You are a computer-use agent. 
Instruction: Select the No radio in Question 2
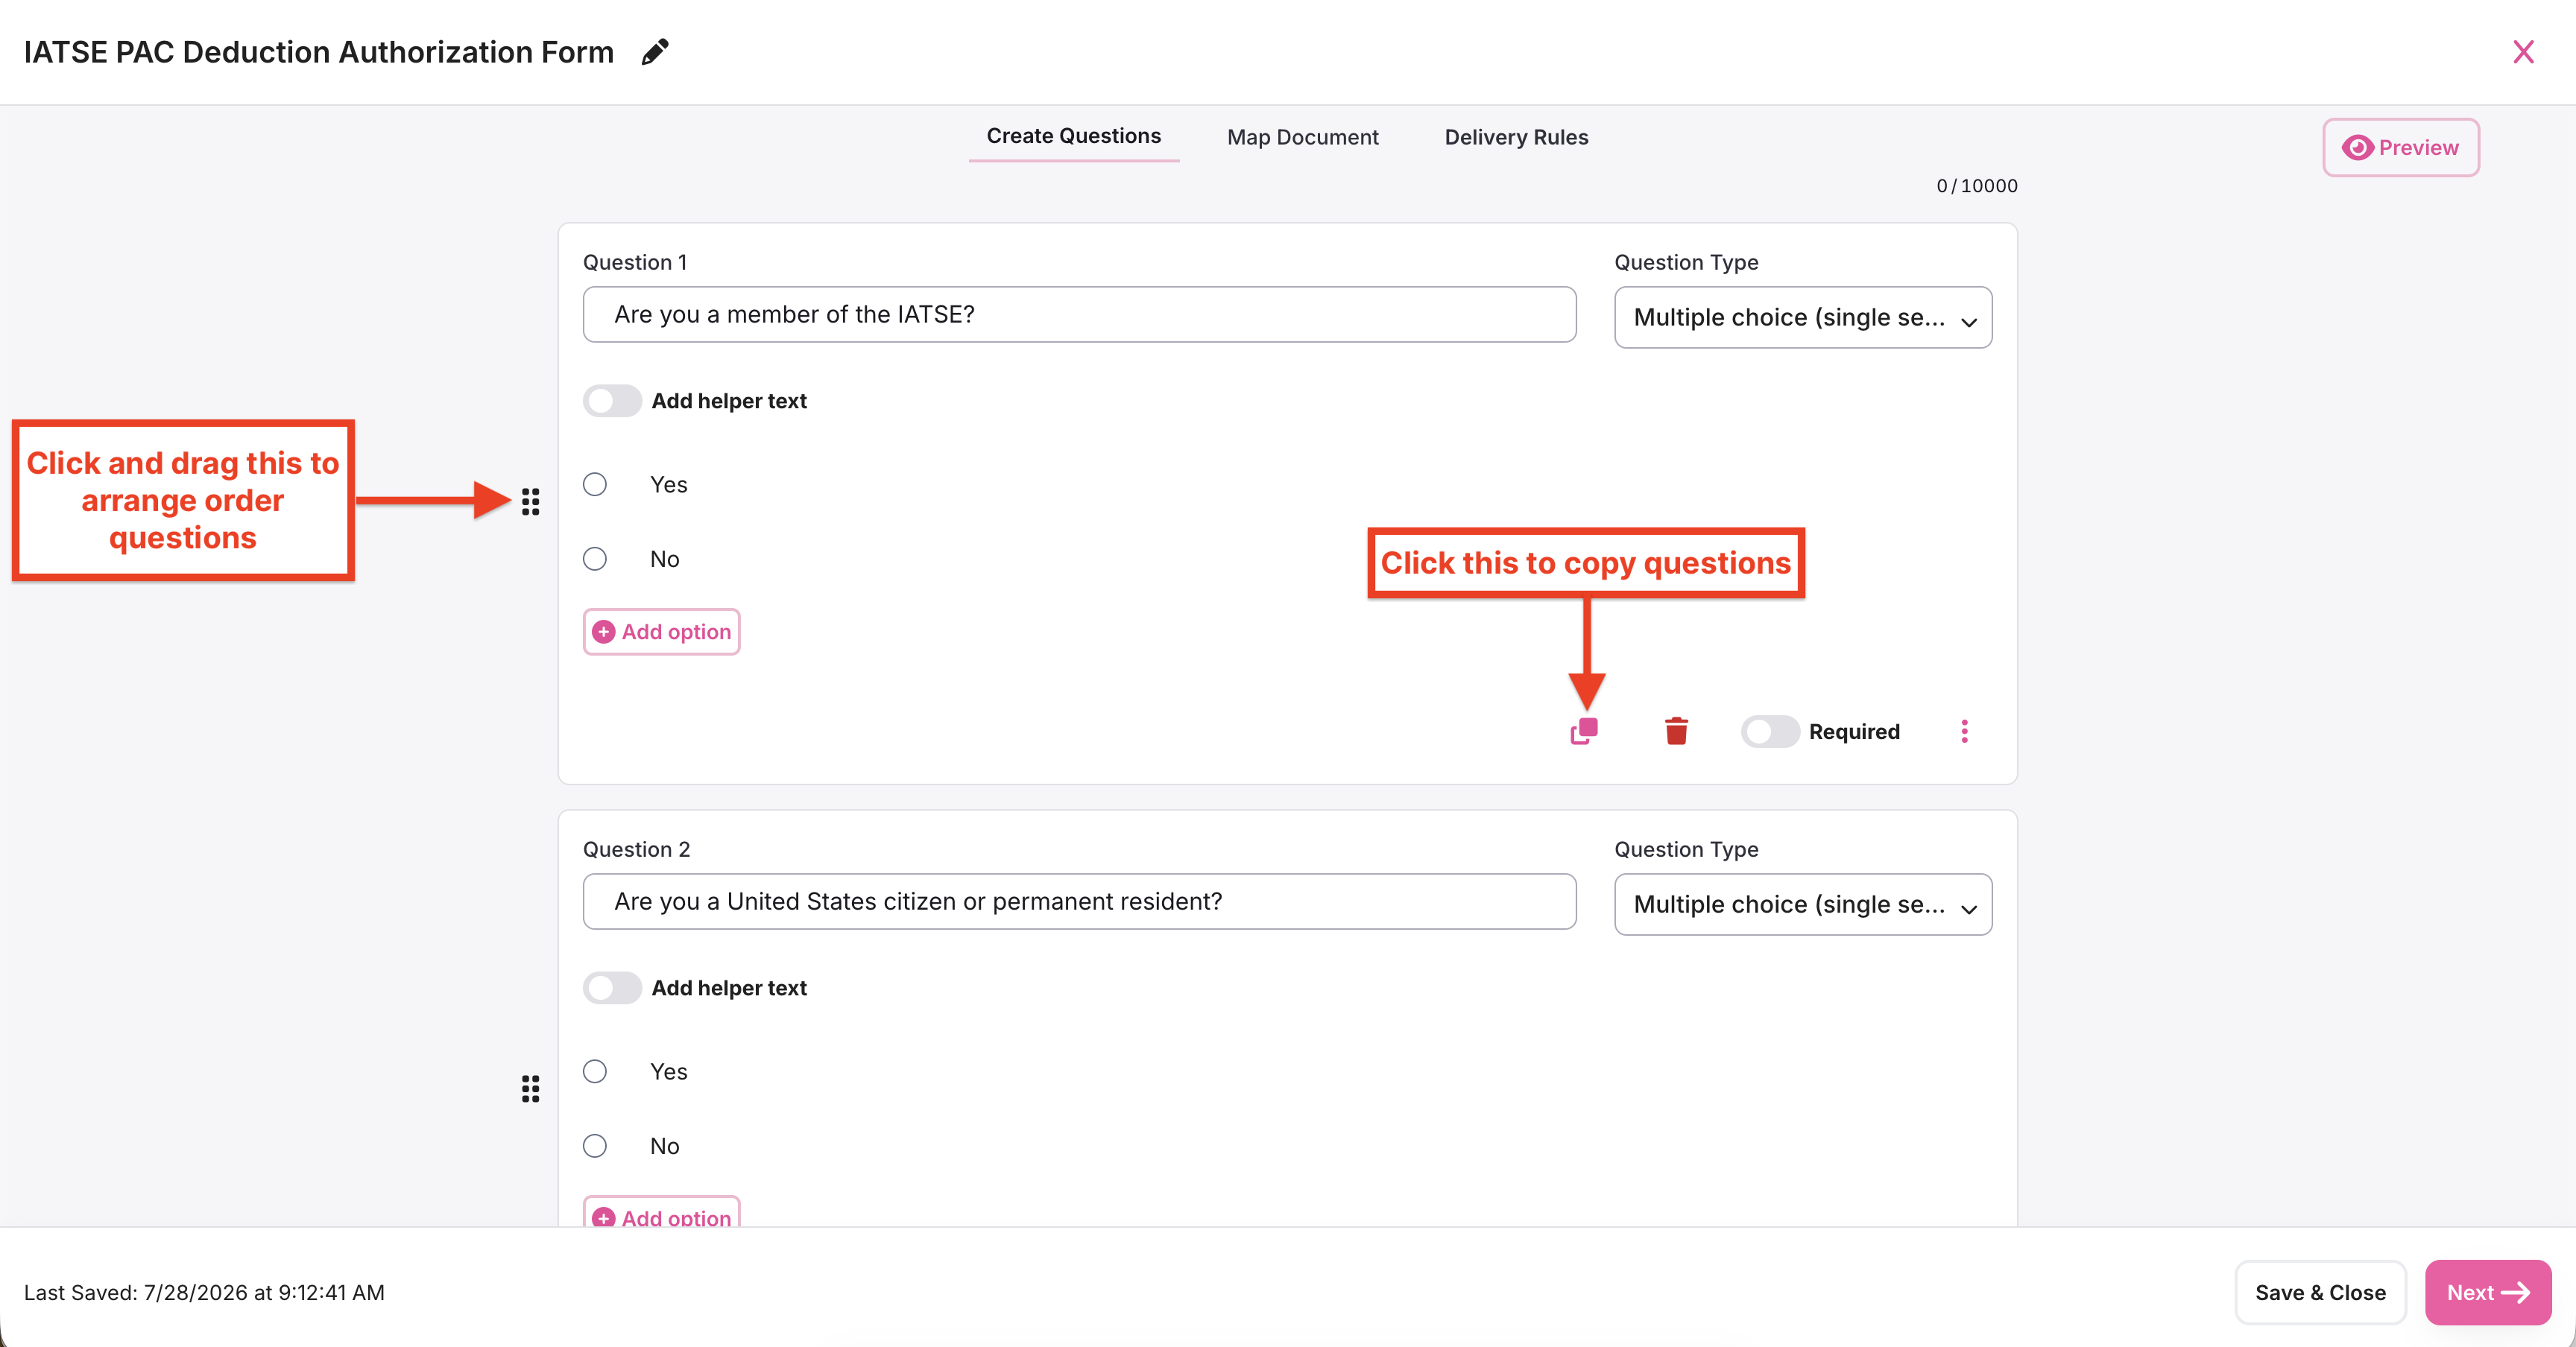tap(595, 1145)
